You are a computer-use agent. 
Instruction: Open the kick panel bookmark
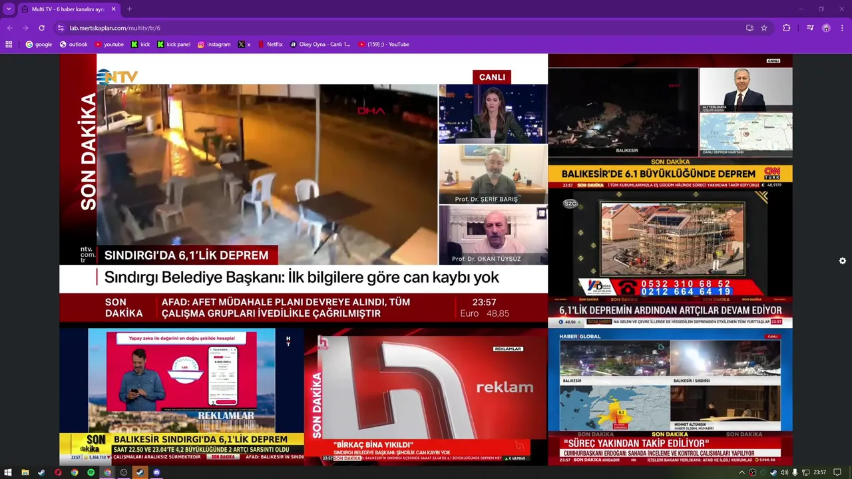(x=174, y=45)
